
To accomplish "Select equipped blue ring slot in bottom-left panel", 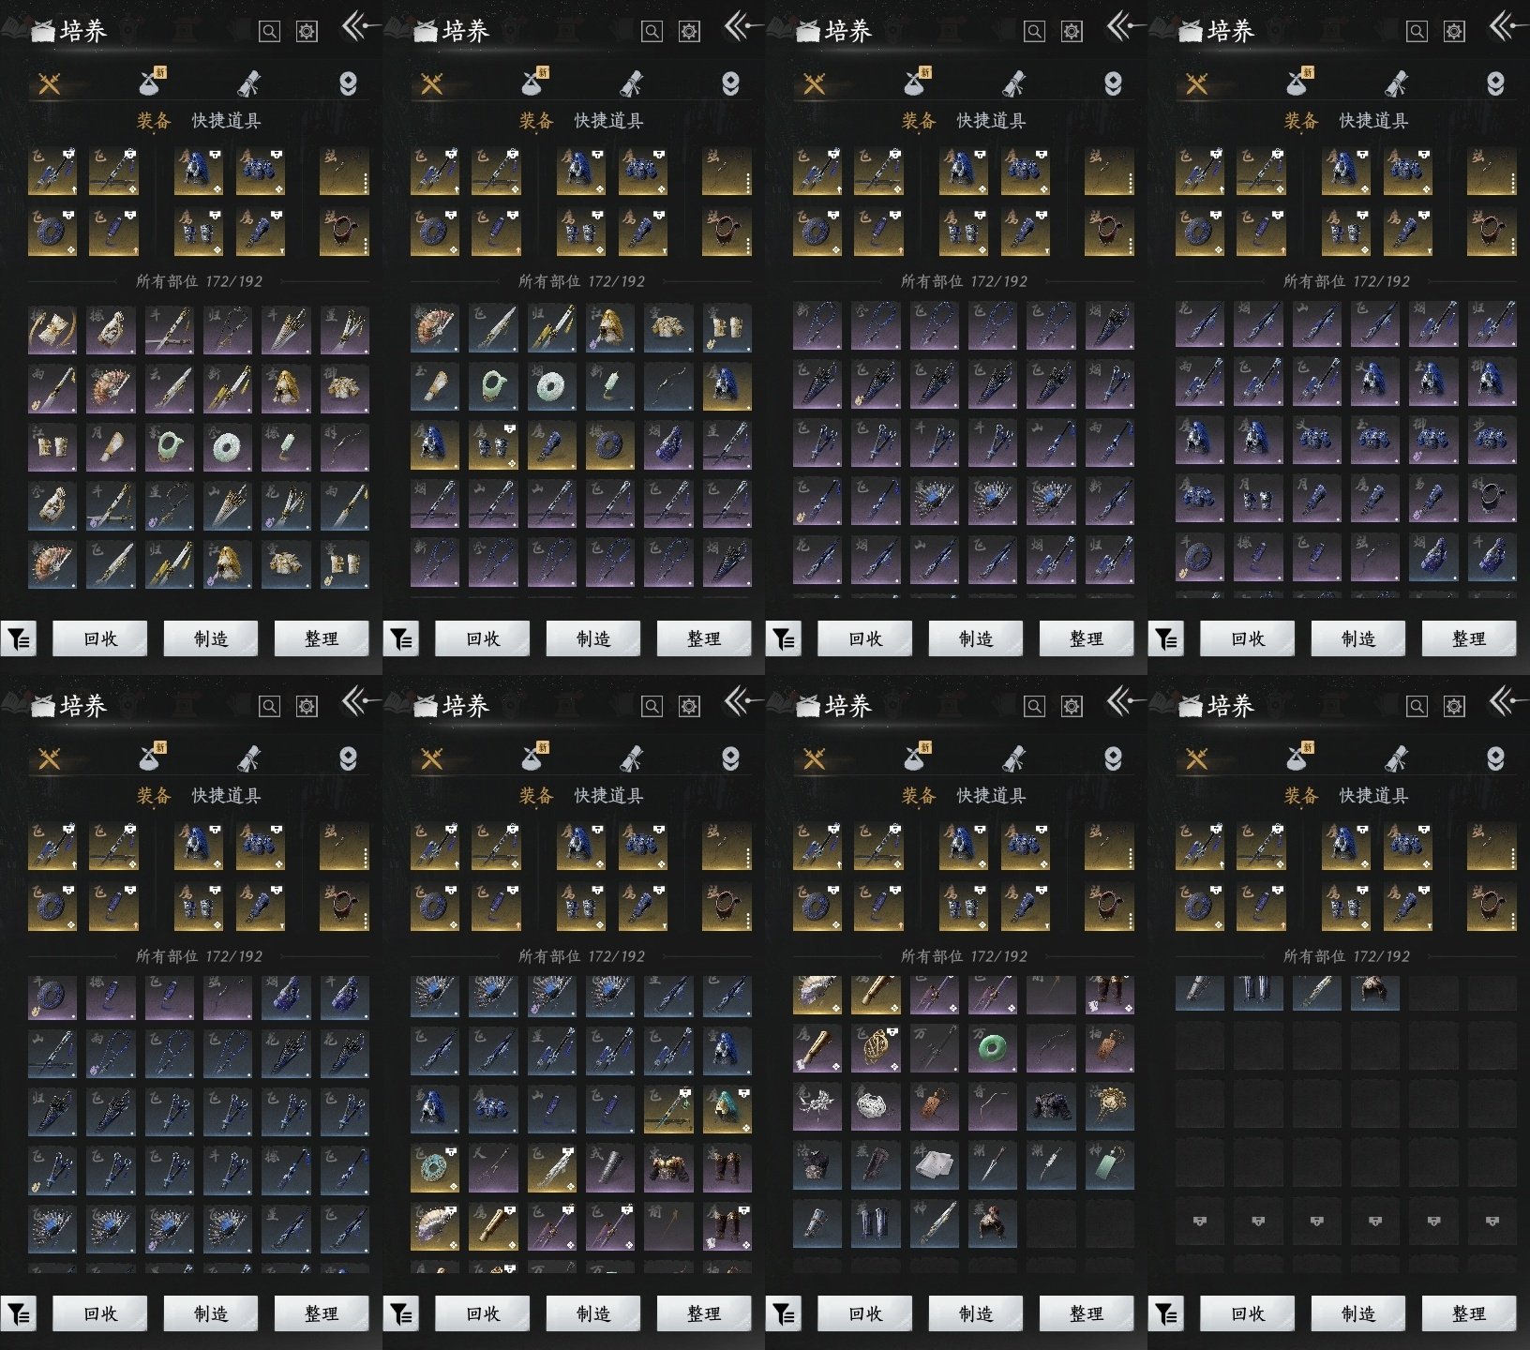I will [52, 906].
